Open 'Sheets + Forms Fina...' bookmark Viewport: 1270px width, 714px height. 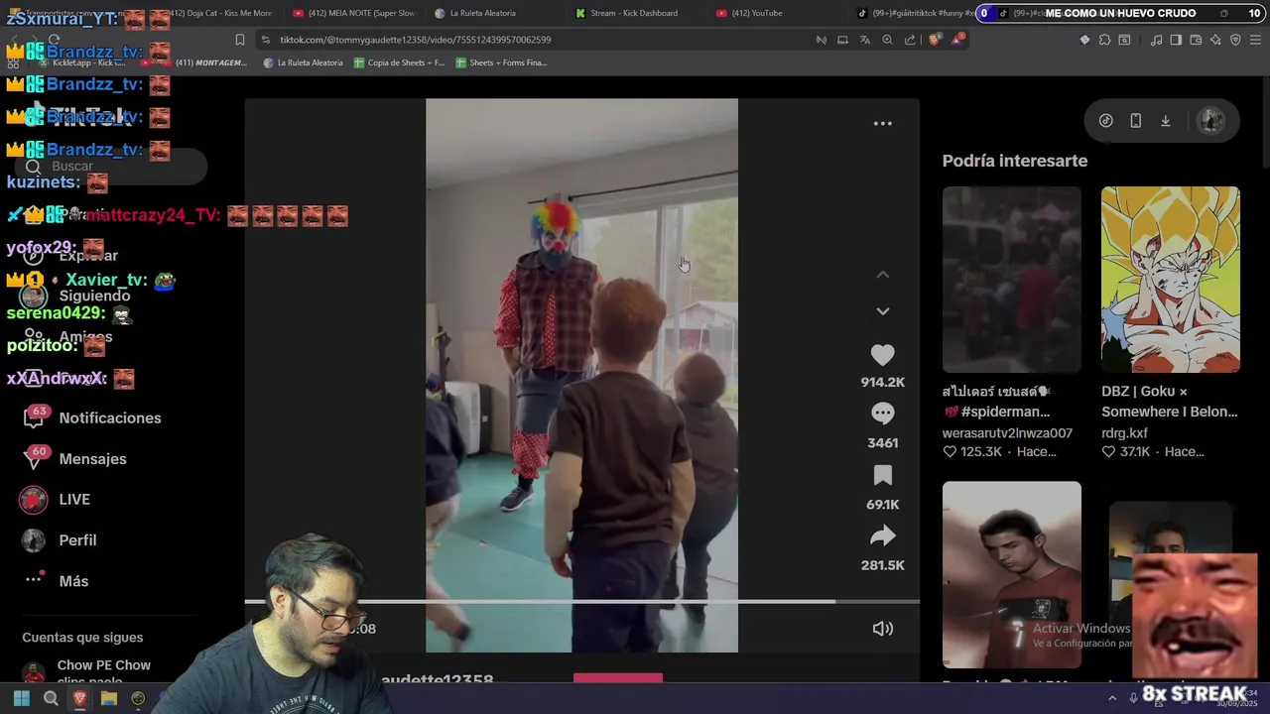coord(501,62)
